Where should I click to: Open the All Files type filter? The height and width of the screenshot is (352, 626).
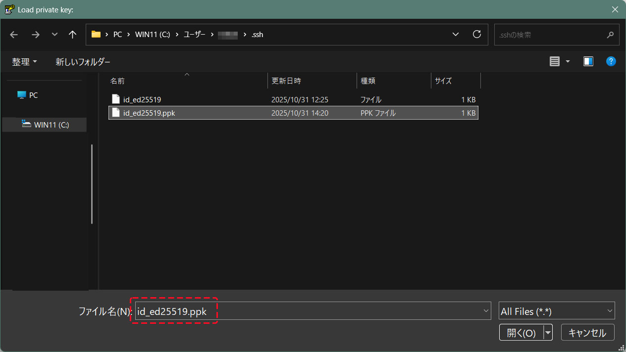tap(557, 311)
